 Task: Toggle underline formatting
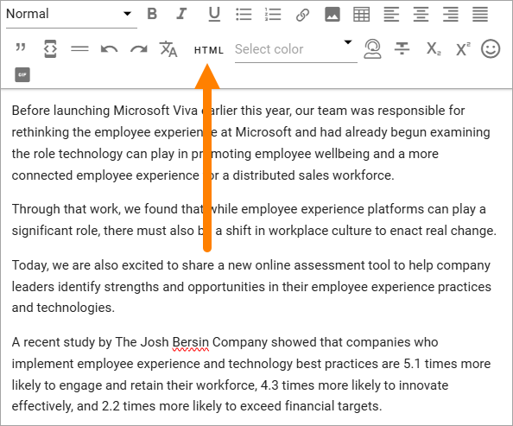[x=214, y=15]
